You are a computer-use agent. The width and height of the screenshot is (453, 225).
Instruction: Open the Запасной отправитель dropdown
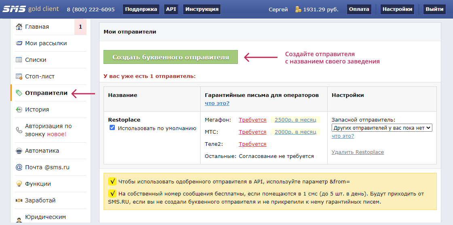(x=382, y=128)
